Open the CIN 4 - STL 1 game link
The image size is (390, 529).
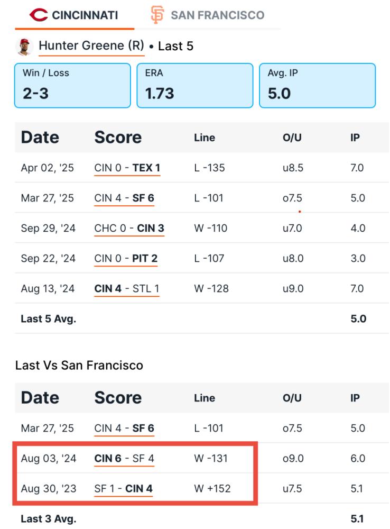(127, 289)
